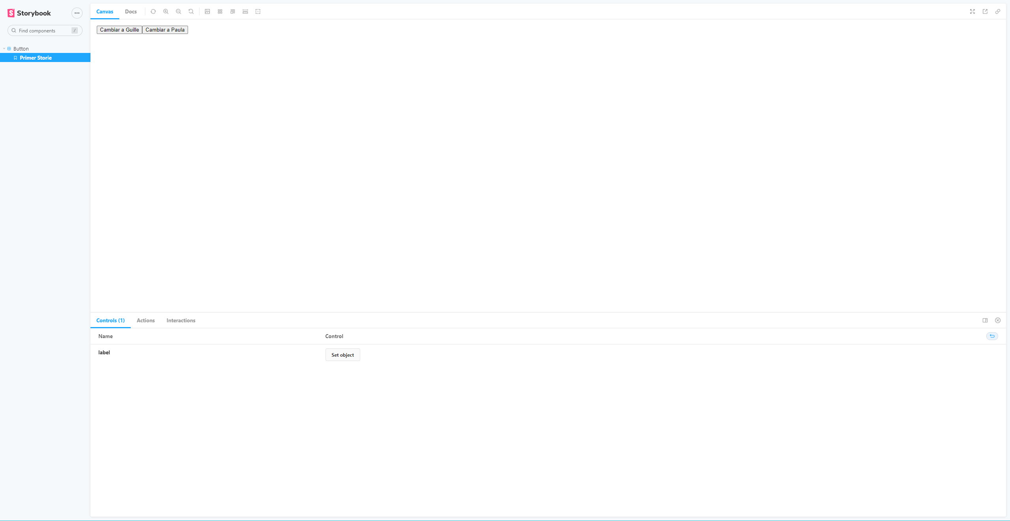The height and width of the screenshot is (521, 1010).
Task: Change the preview background
Action: click(207, 11)
